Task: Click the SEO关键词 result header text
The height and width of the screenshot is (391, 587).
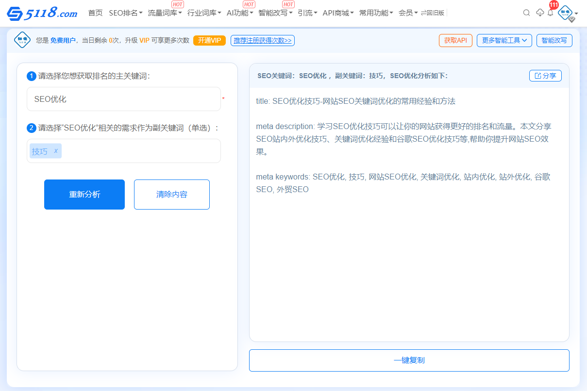Action: point(352,76)
